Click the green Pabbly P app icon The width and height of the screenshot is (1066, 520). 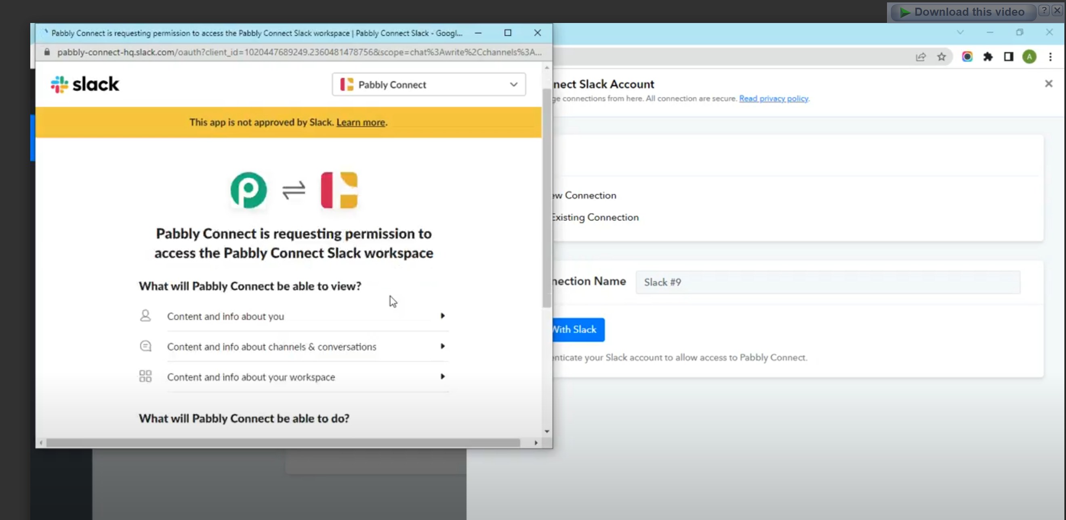coord(248,190)
